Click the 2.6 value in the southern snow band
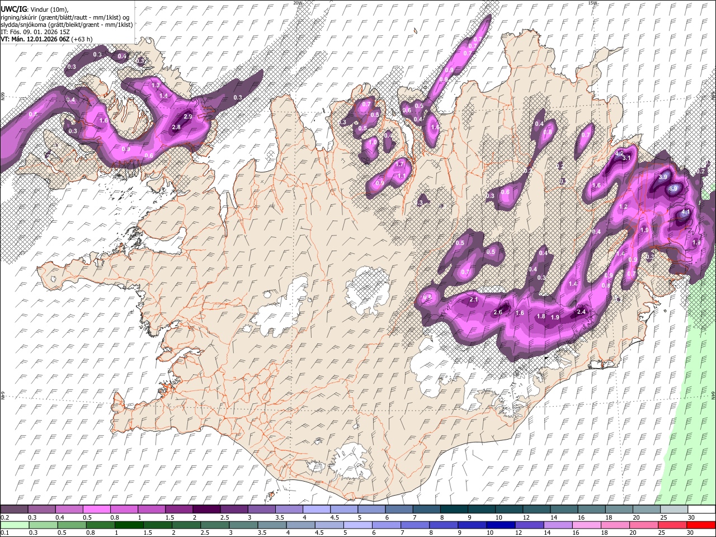The width and height of the screenshot is (716, 537). pyautogui.click(x=498, y=313)
